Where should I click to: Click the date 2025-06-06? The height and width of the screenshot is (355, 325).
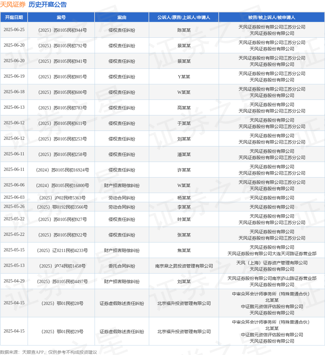[14, 185]
